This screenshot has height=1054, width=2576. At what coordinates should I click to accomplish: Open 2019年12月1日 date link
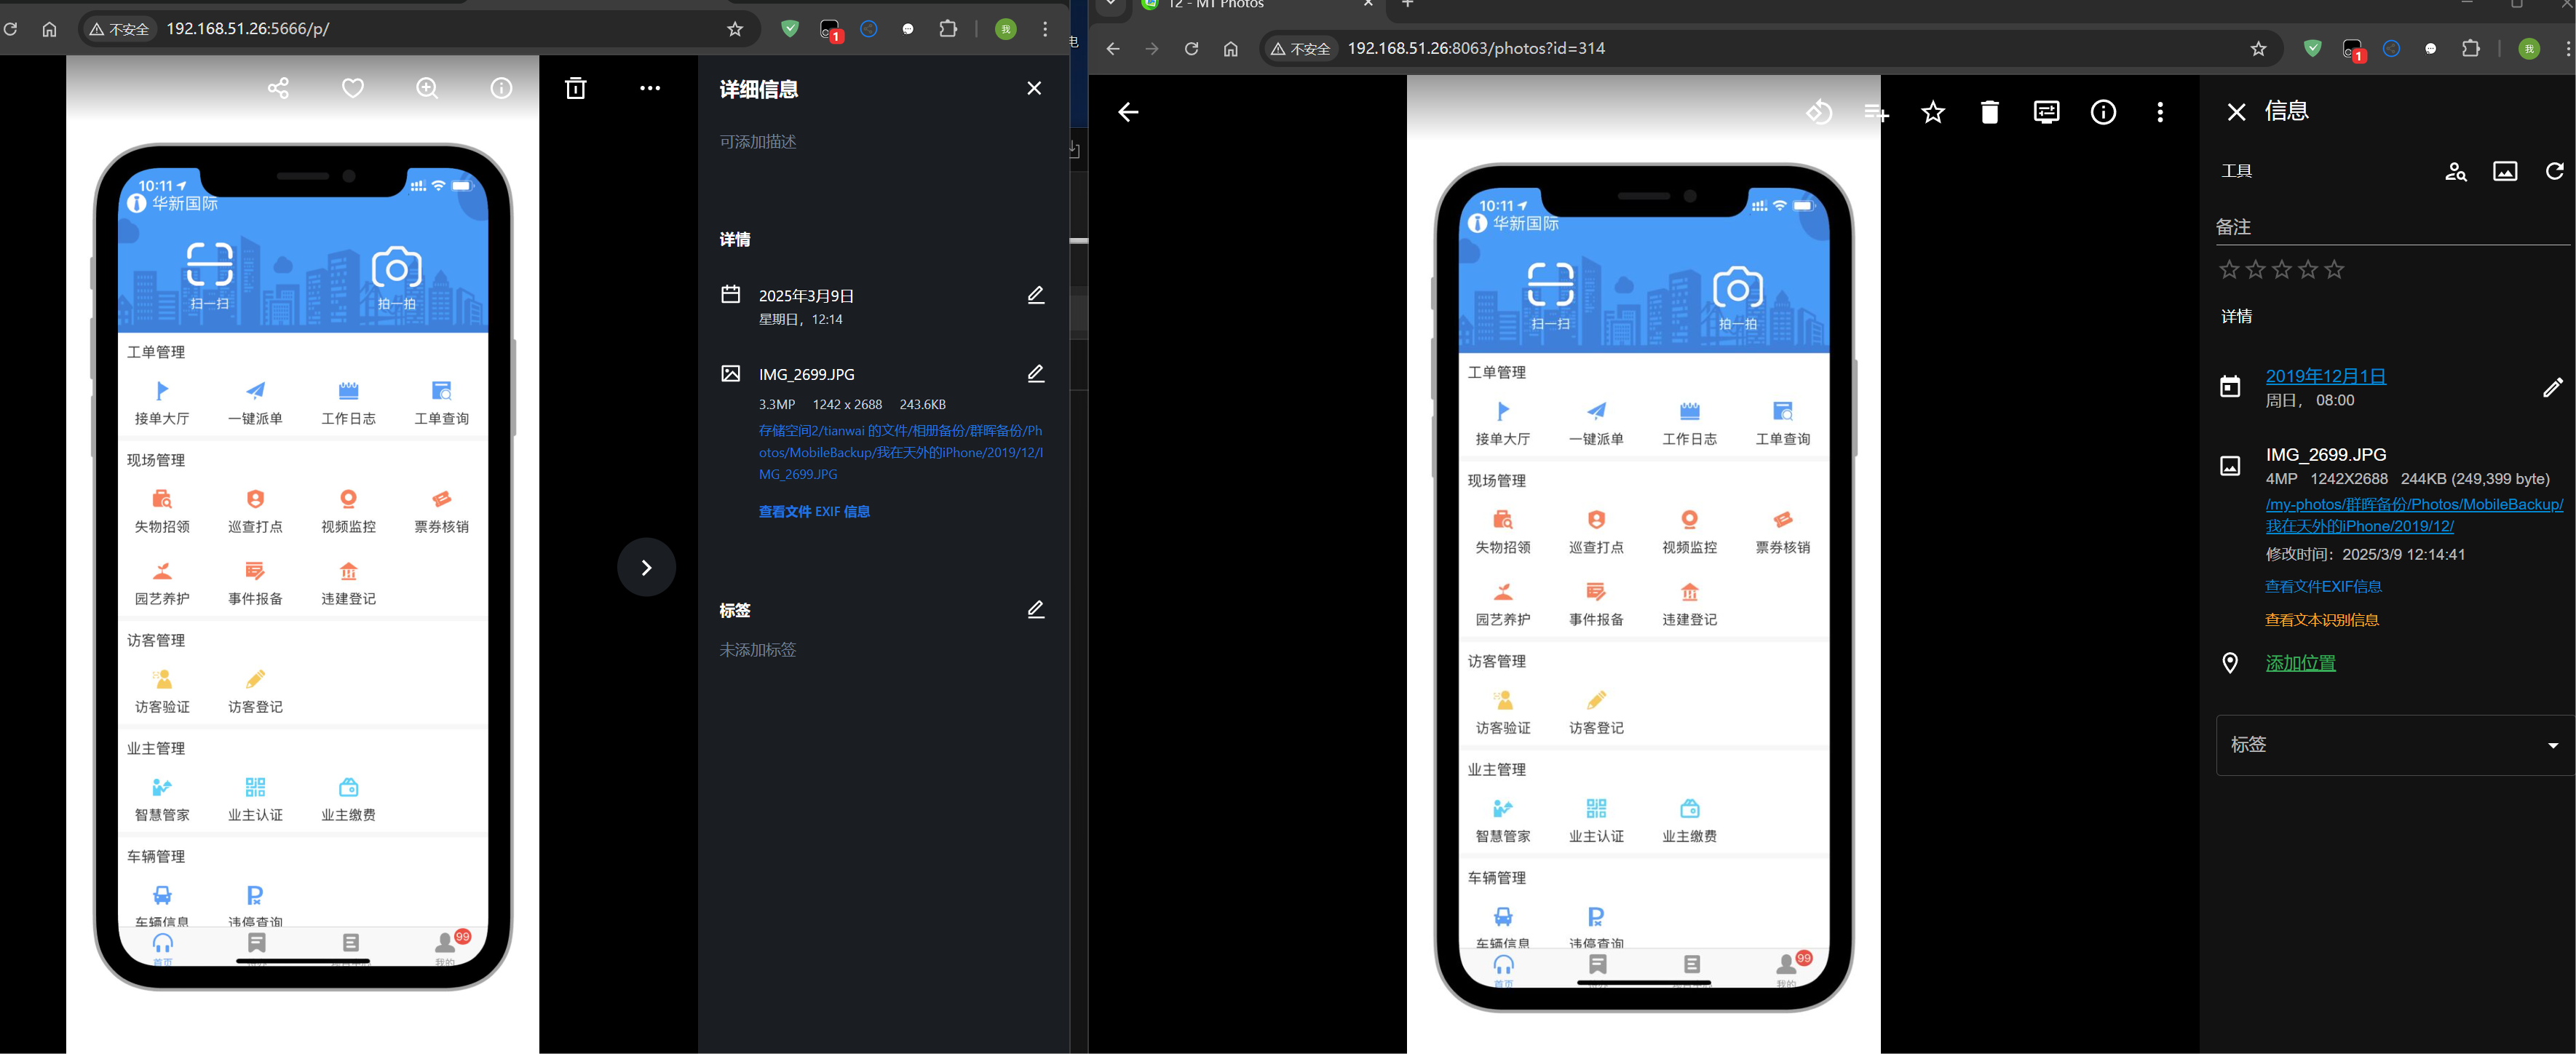(x=2326, y=376)
